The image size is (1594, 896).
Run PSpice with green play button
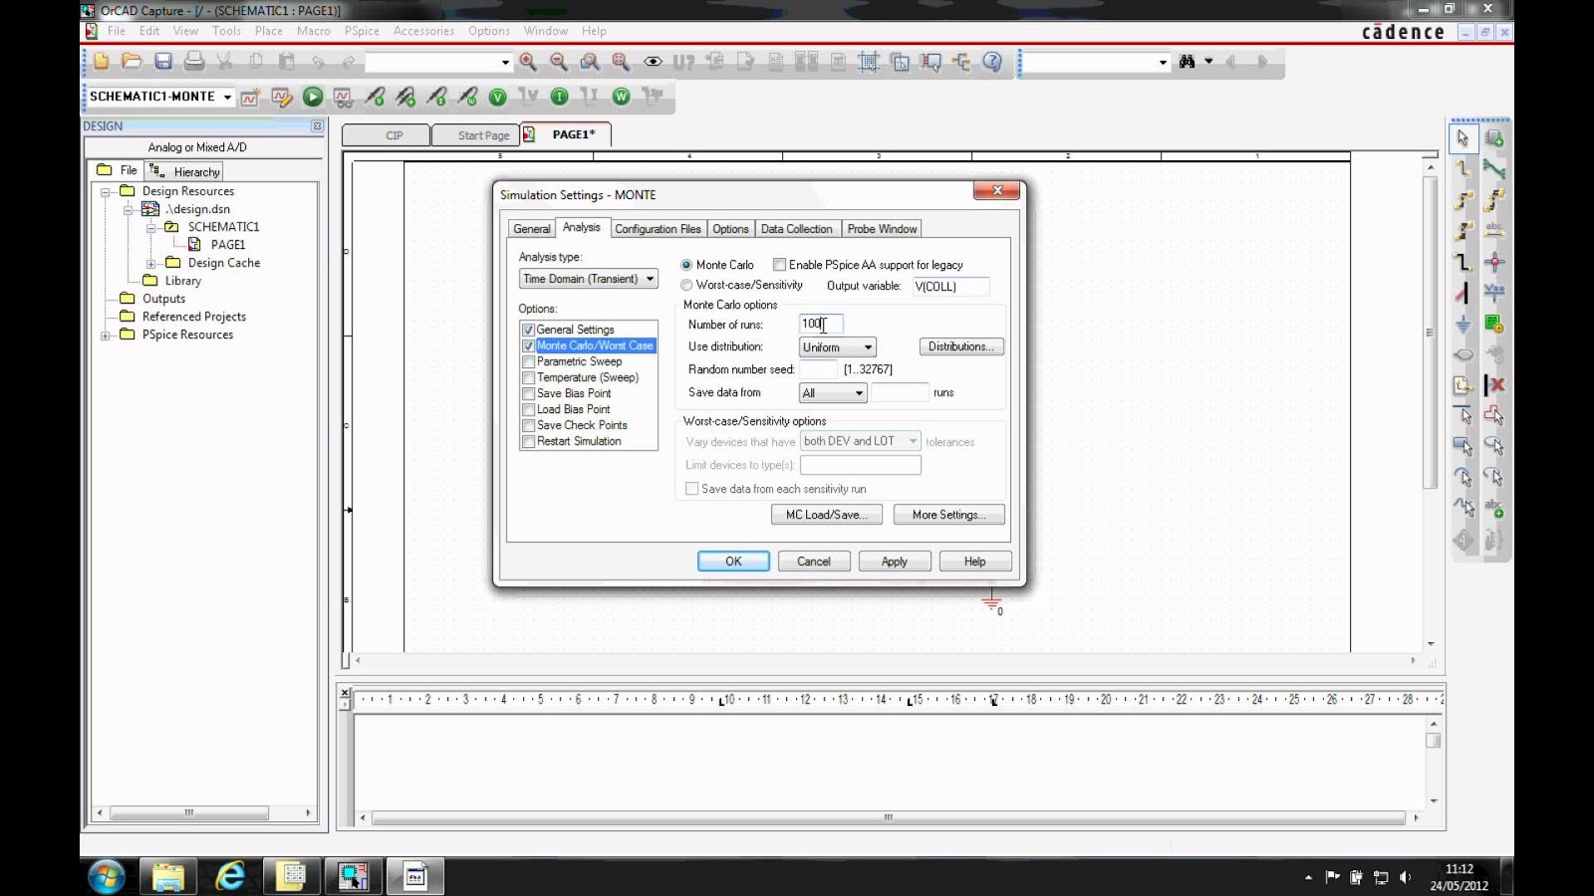click(313, 97)
